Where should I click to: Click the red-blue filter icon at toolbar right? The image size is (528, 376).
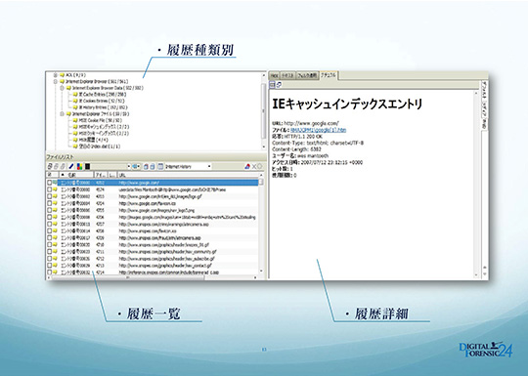[247, 166]
